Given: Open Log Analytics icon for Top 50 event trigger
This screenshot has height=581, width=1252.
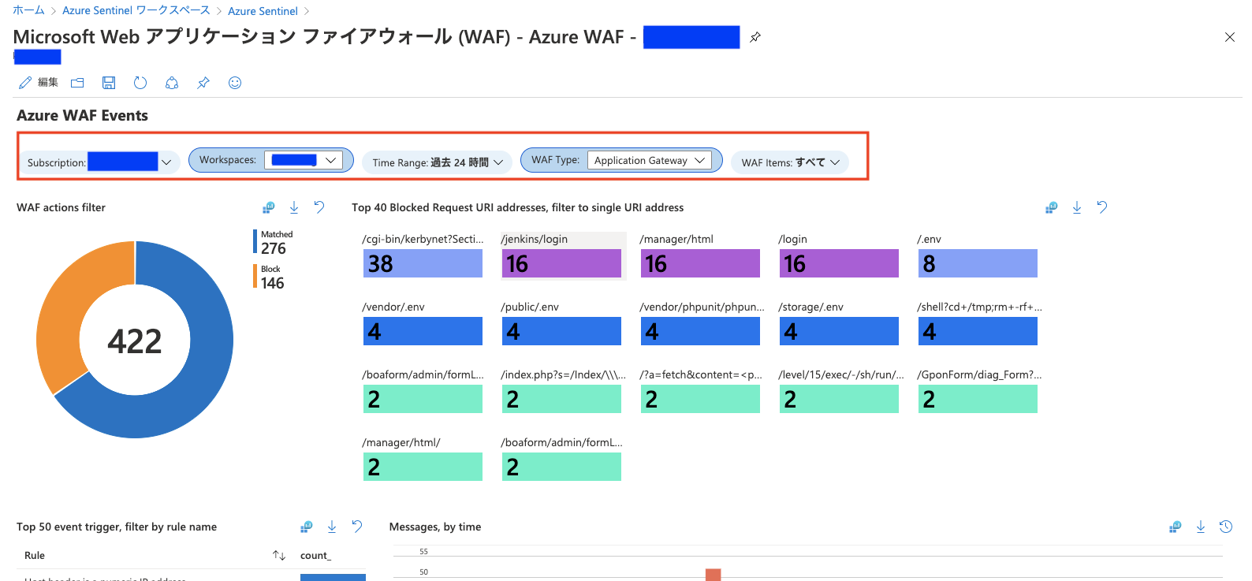Looking at the screenshot, I should 307,527.
